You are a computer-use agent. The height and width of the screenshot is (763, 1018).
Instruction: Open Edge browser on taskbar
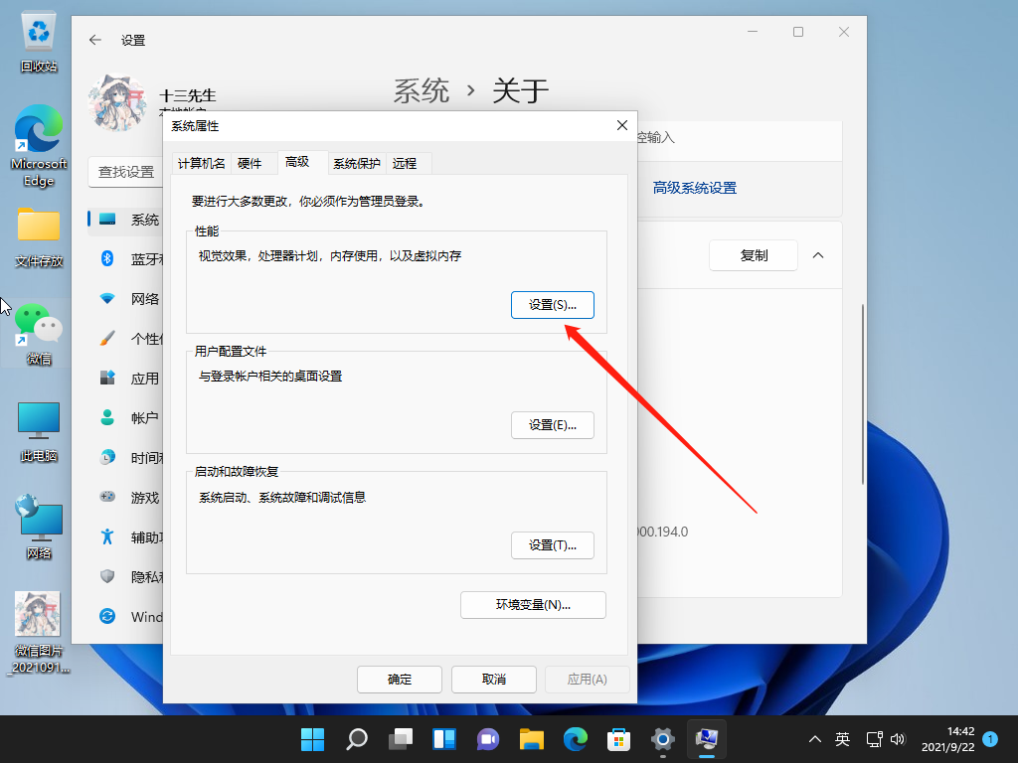(x=576, y=739)
